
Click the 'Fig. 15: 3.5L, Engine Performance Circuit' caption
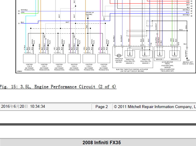pos(58,87)
